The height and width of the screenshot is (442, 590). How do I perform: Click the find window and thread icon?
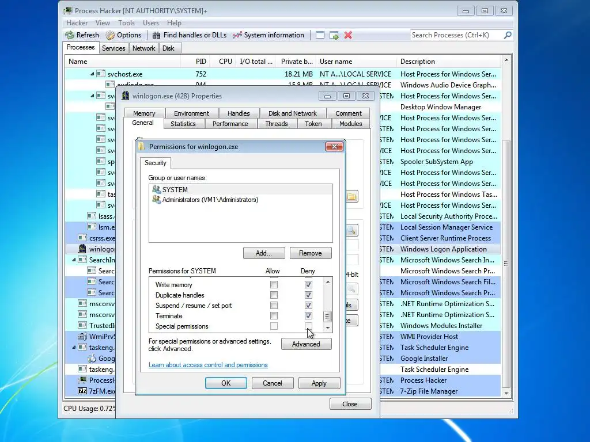334,35
